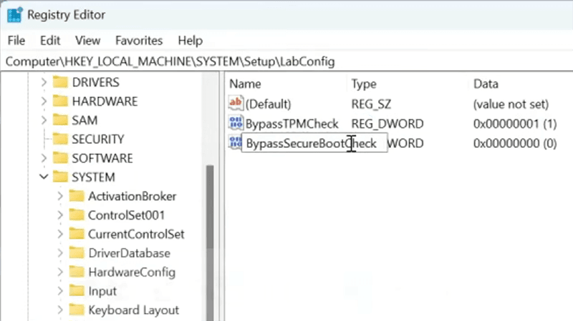The height and width of the screenshot is (321, 573).
Task: Select the HARDWARE key label
Action: 105,102
